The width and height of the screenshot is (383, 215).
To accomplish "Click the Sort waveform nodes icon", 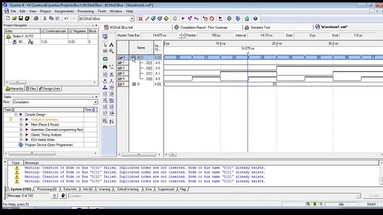I will [x=111, y=121].
